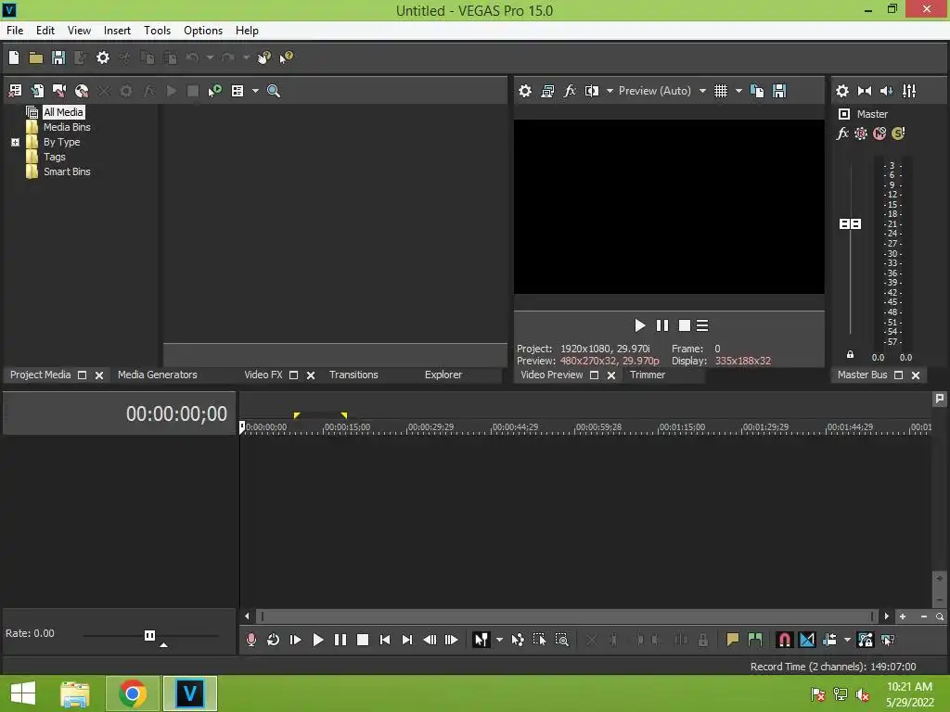
Task: Create a new project with New icon
Action: point(14,57)
